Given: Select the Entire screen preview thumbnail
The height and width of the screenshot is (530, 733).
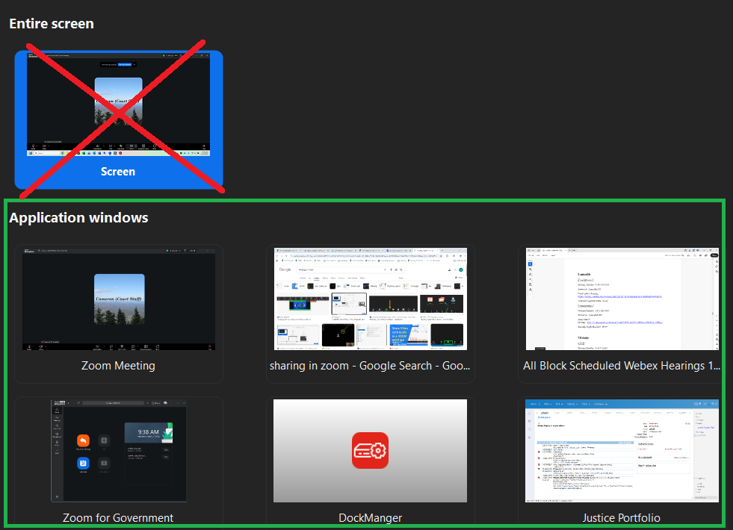Looking at the screenshot, I should (119, 105).
